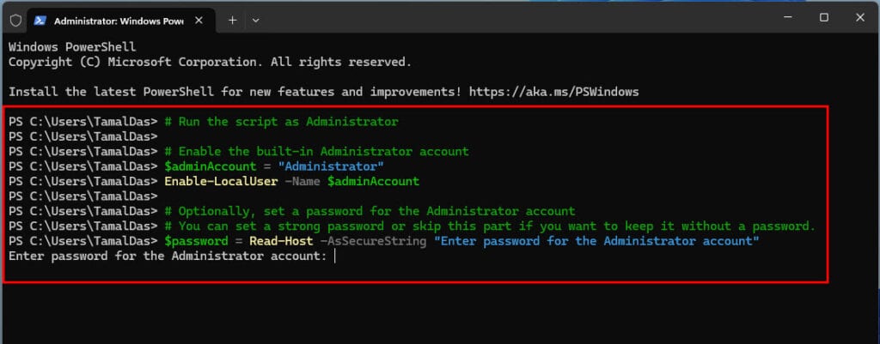Click the Read-Host command word
Screen dimensions: 880x344
(281, 241)
